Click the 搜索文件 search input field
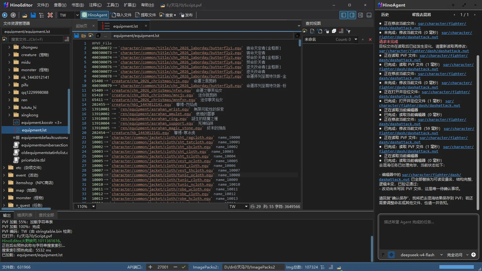Viewport: 482px width, 271px height. (x=36, y=39)
